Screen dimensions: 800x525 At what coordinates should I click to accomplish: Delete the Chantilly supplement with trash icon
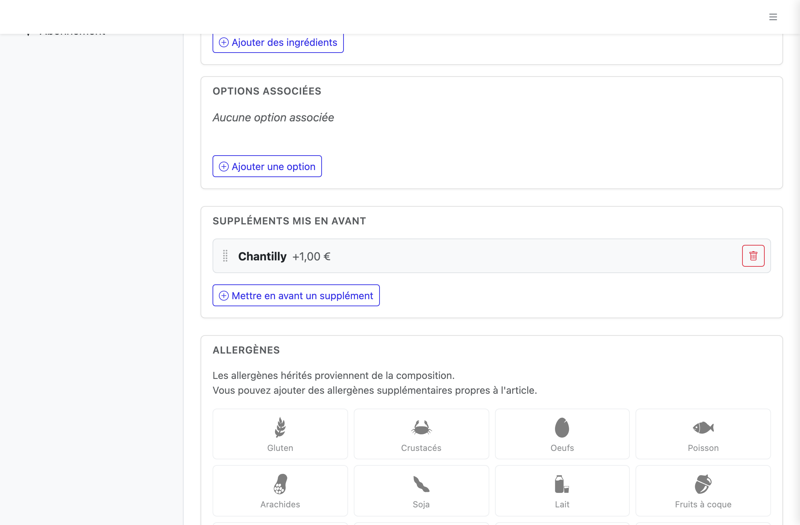point(753,256)
